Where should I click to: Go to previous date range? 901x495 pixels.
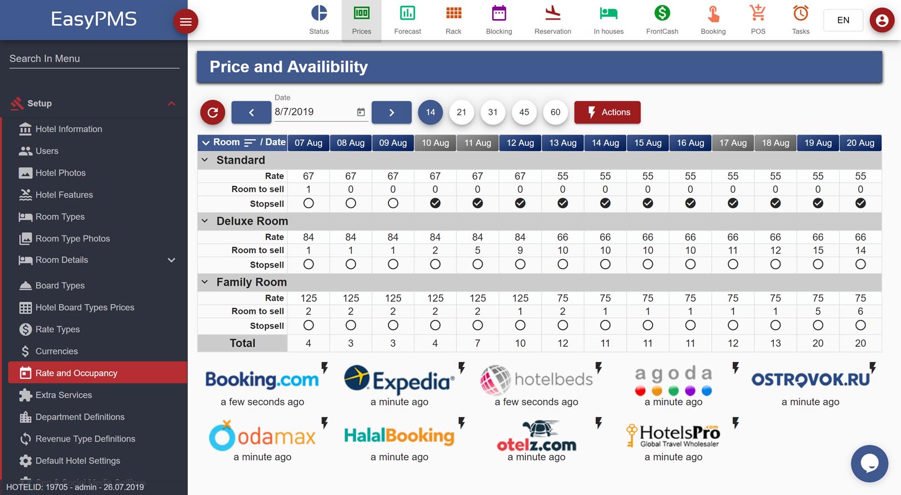click(x=251, y=112)
